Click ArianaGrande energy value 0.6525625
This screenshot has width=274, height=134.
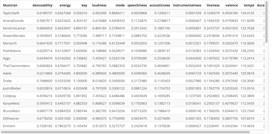pyautogui.click(x=63, y=21)
